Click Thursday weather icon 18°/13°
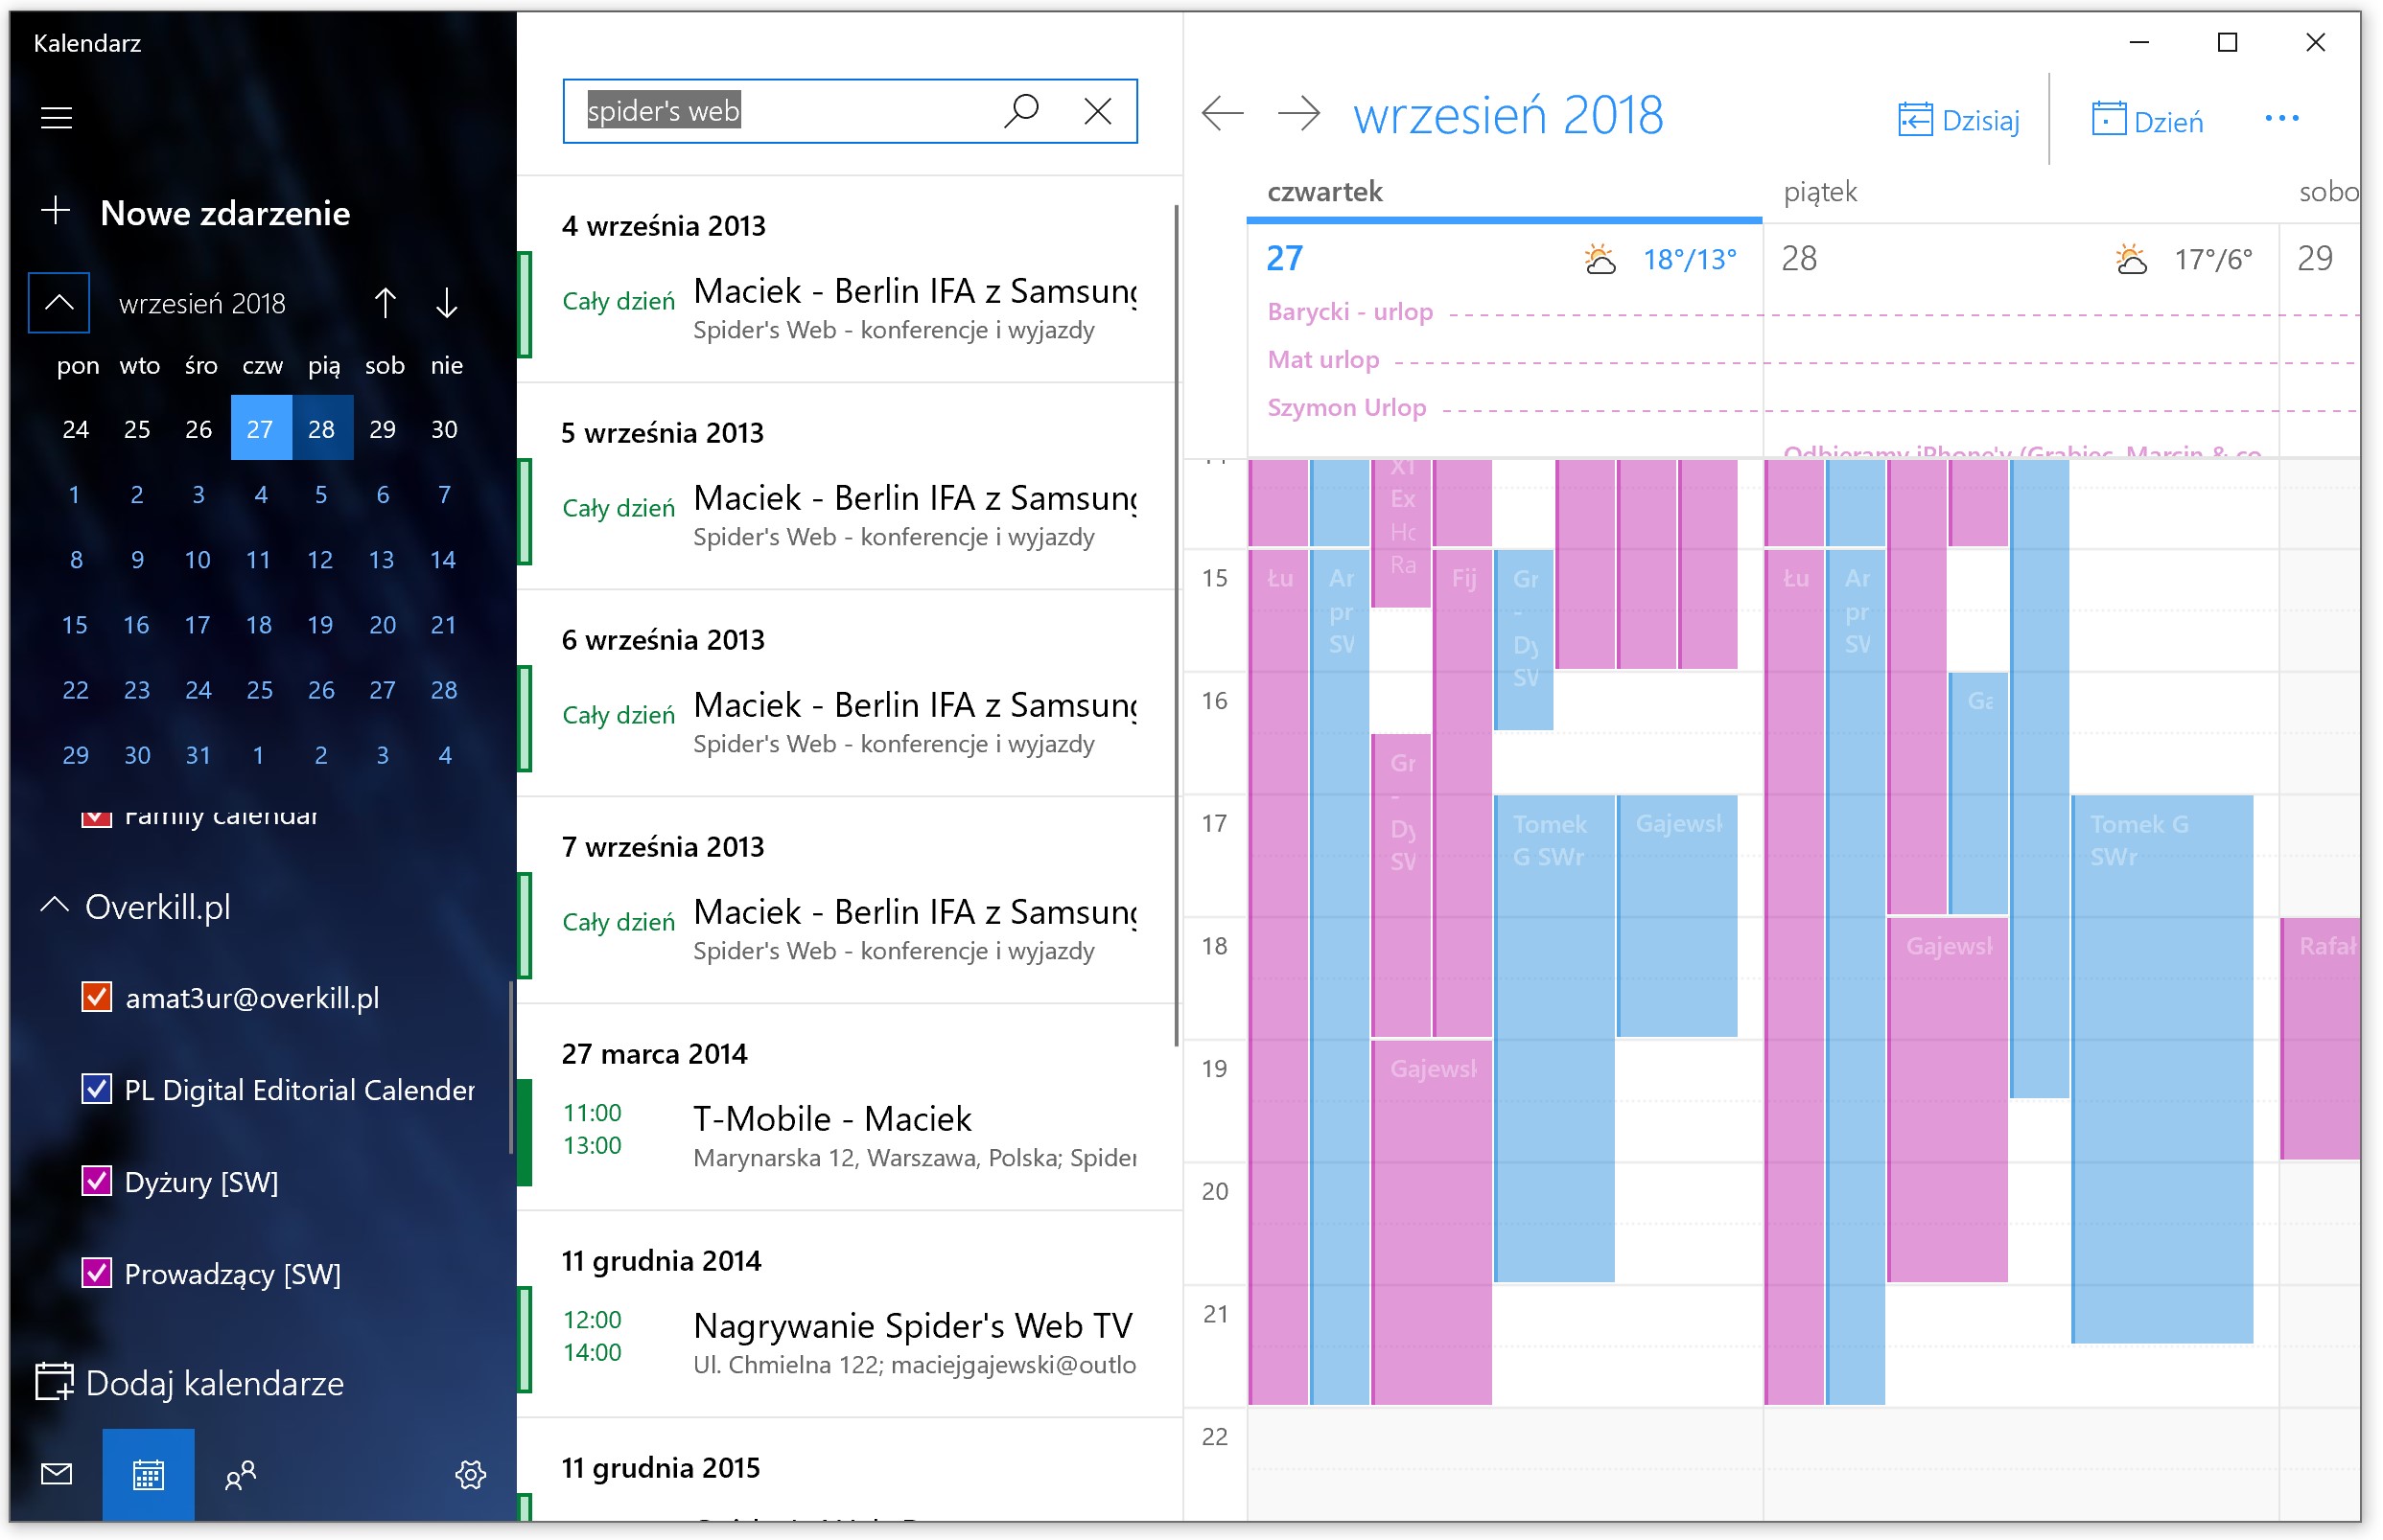Screen dimensions: 2383x1540 pos(1600,259)
